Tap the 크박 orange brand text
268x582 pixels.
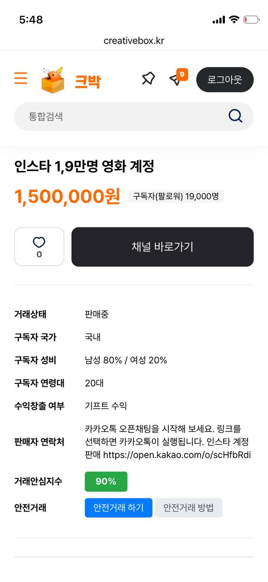(x=88, y=82)
